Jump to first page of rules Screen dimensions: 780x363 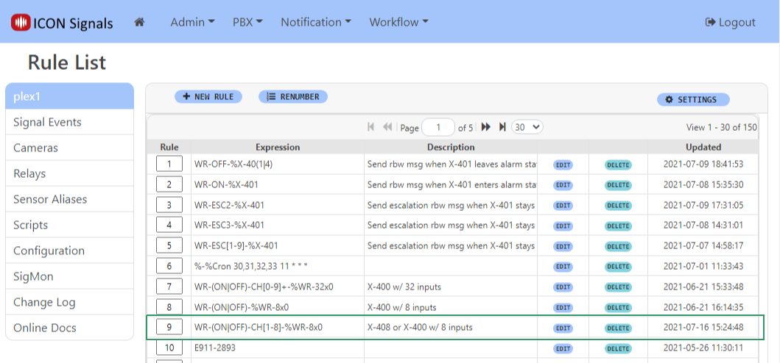[371, 127]
